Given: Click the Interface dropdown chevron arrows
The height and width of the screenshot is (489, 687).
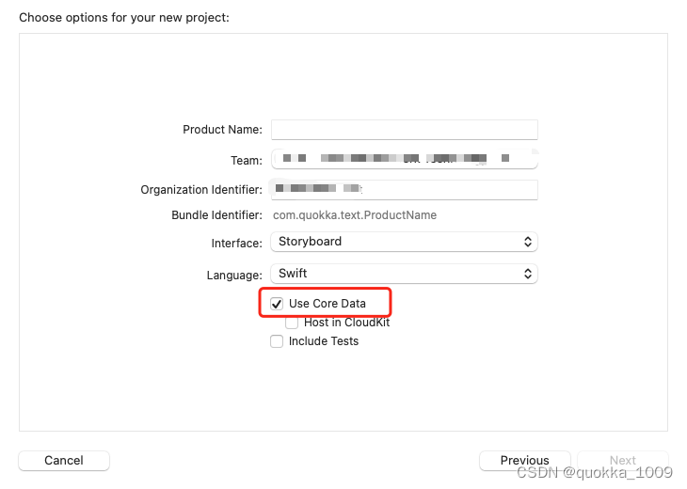Looking at the screenshot, I should (x=528, y=242).
